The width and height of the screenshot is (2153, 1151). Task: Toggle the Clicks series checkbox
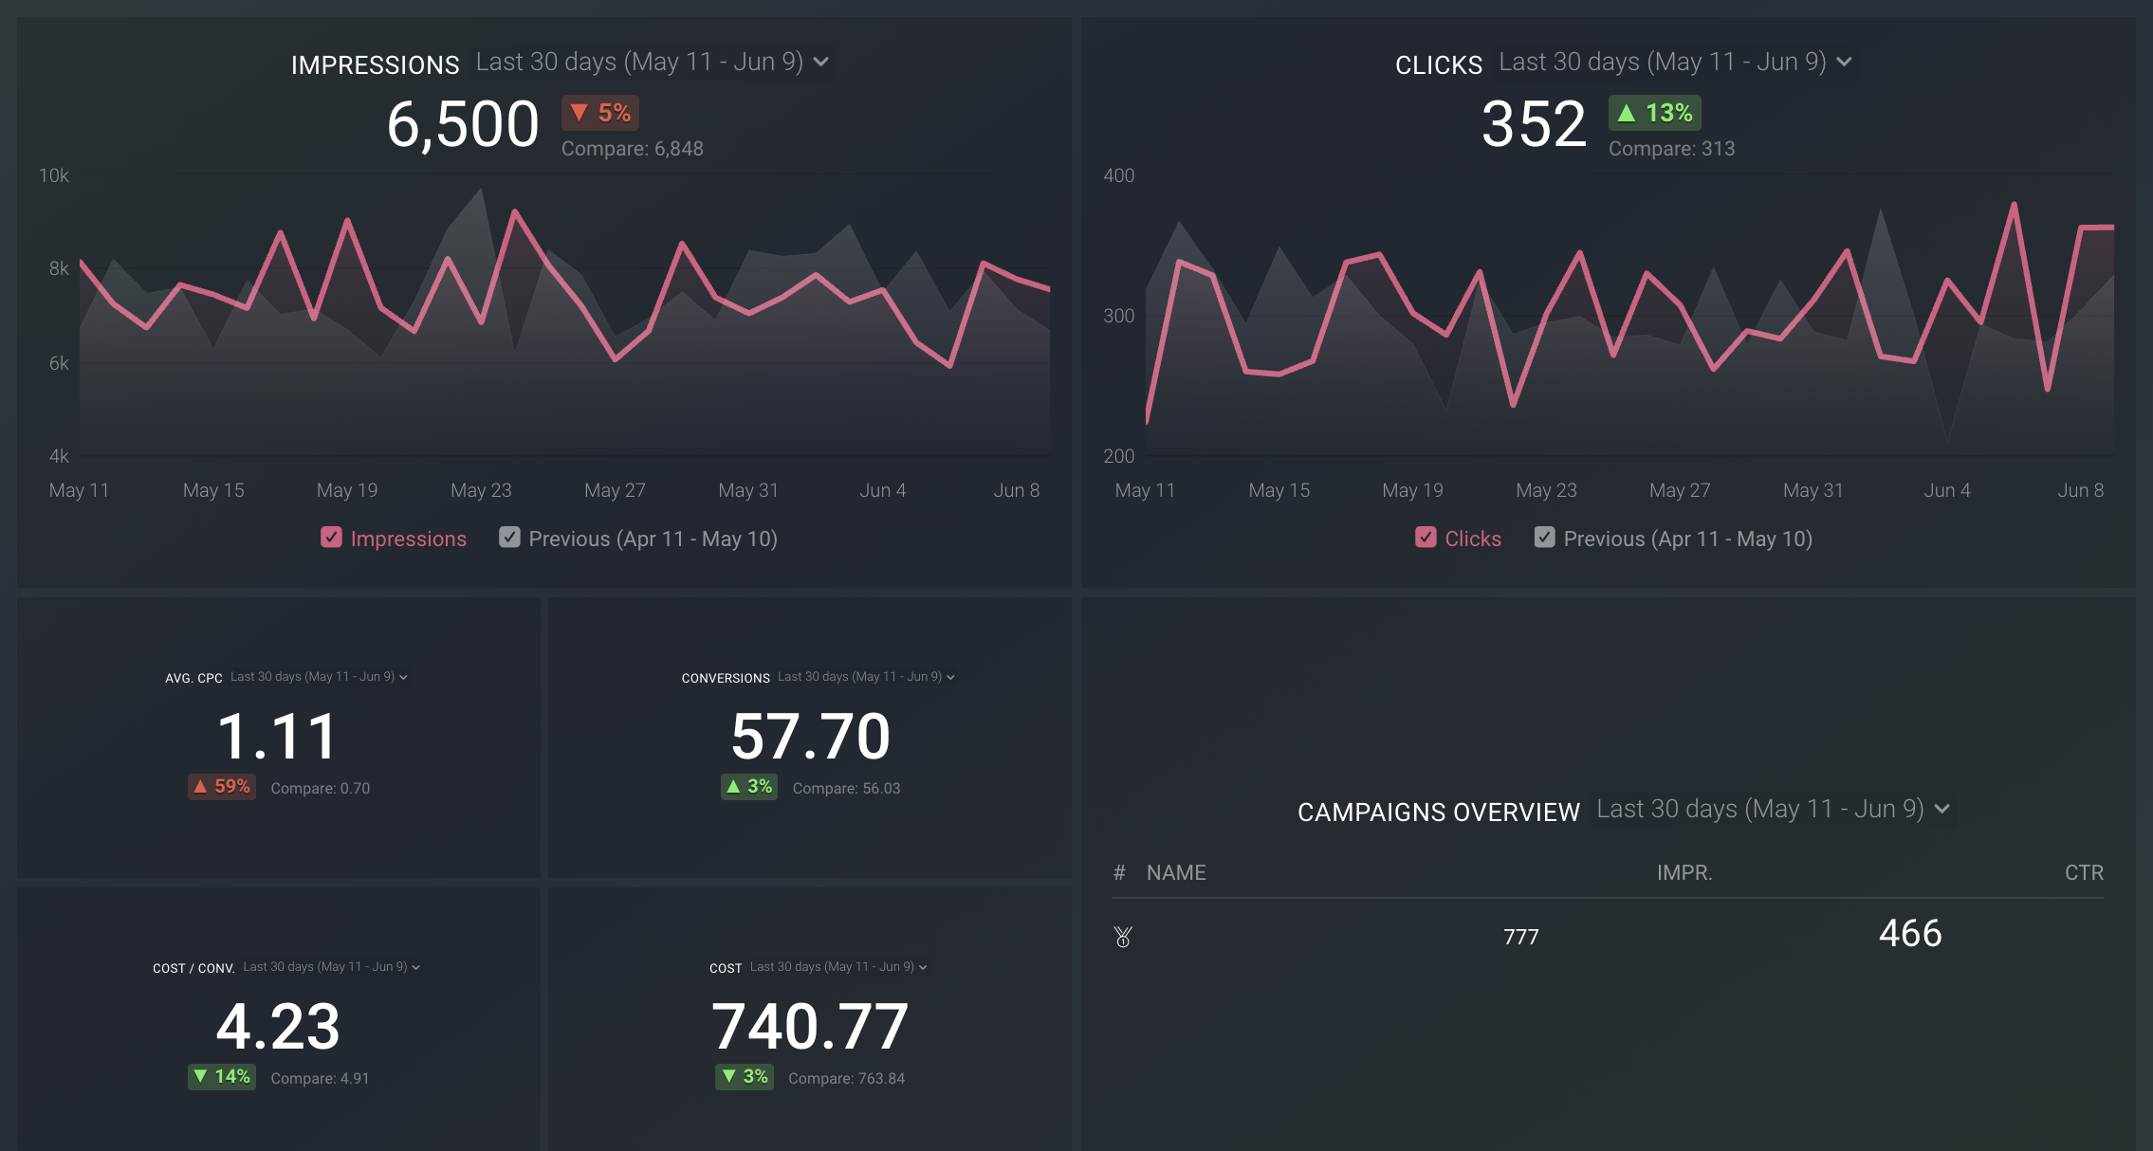[x=1426, y=538]
